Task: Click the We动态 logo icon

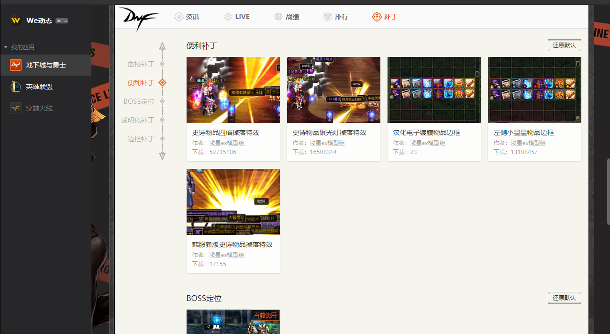Action: pyautogui.click(x=16, y=21)
